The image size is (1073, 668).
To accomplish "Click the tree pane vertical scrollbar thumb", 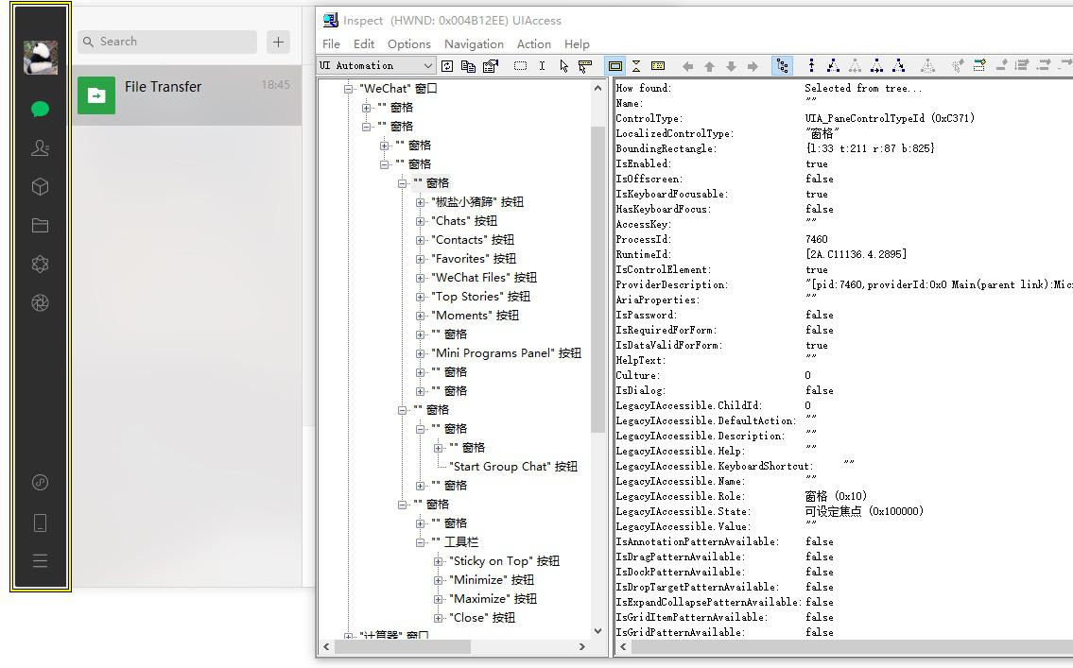I will [x=597, y=279].
